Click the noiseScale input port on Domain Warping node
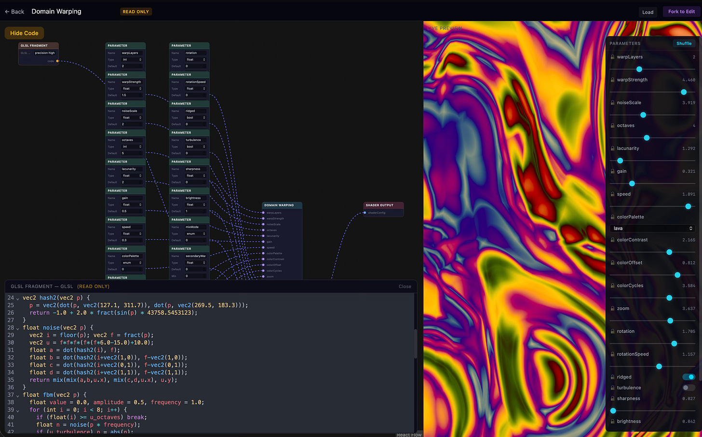The image size is (702, 437). pyautogui.click(x=263, y=224)
